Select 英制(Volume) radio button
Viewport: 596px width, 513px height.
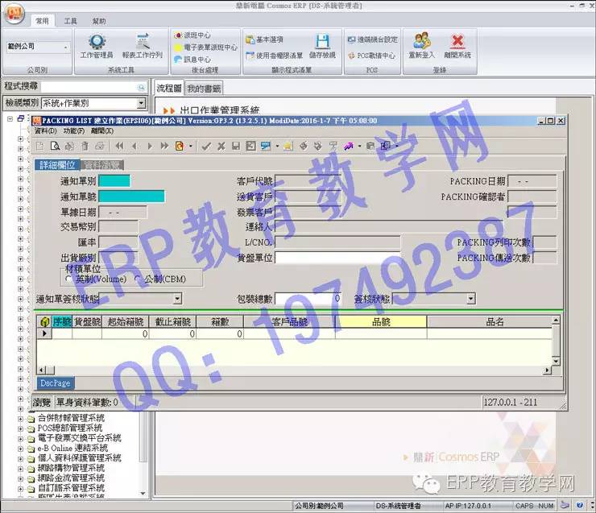[x=68, y=279]
